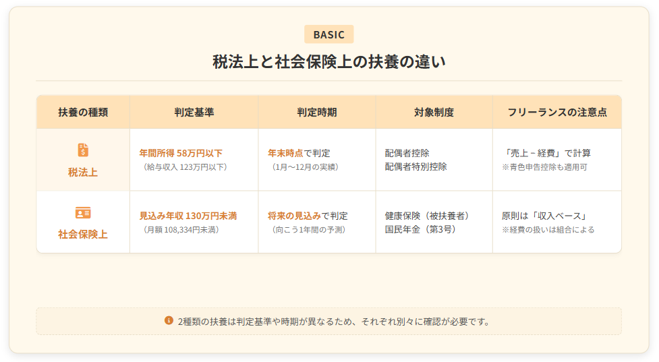The image size is (659, 362).
Task: Click the 年末時点 highlighted text
Action: coord(285,153)
